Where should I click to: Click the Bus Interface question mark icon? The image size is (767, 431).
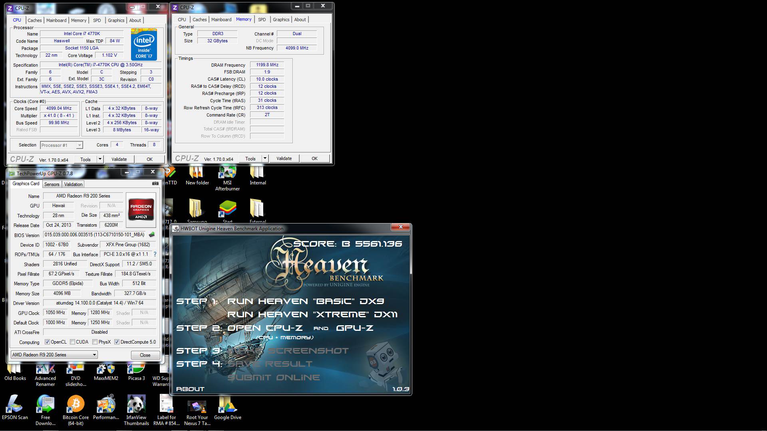(155, 254)
